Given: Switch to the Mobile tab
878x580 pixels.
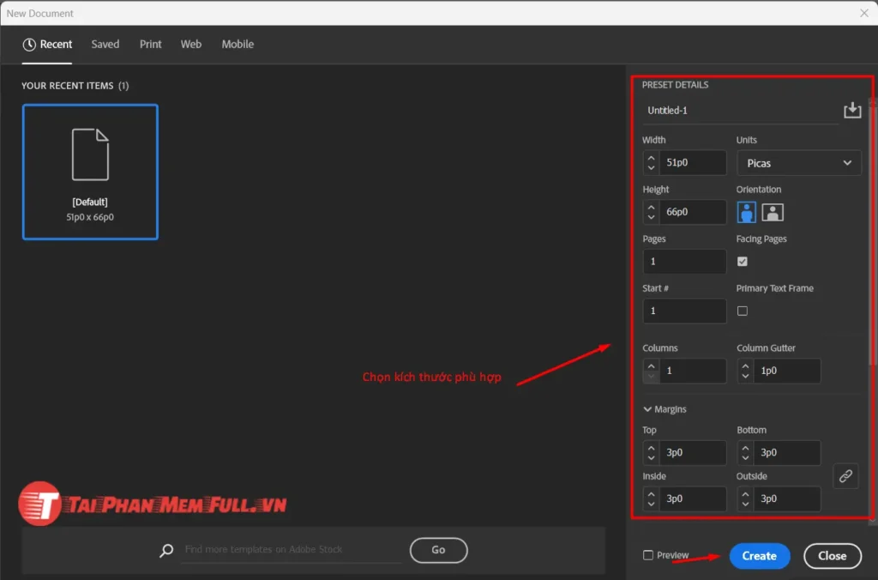Looking at the screenshot, I should [x=238, y=44].
